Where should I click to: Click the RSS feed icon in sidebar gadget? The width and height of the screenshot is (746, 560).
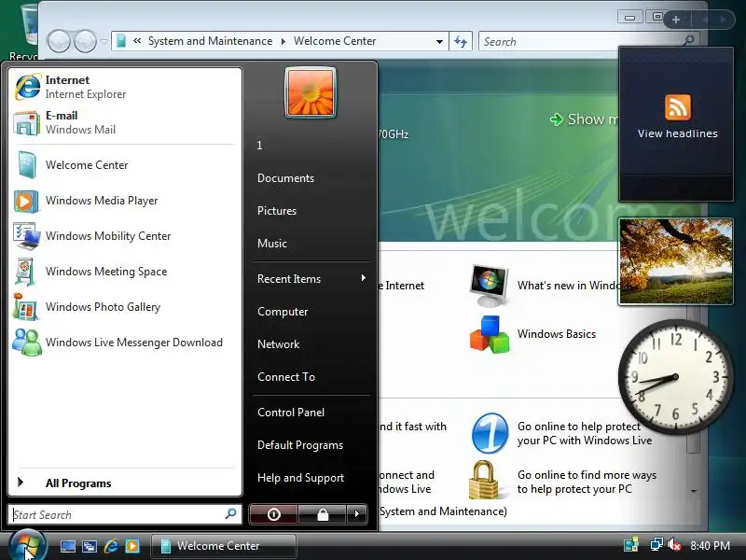678,107
